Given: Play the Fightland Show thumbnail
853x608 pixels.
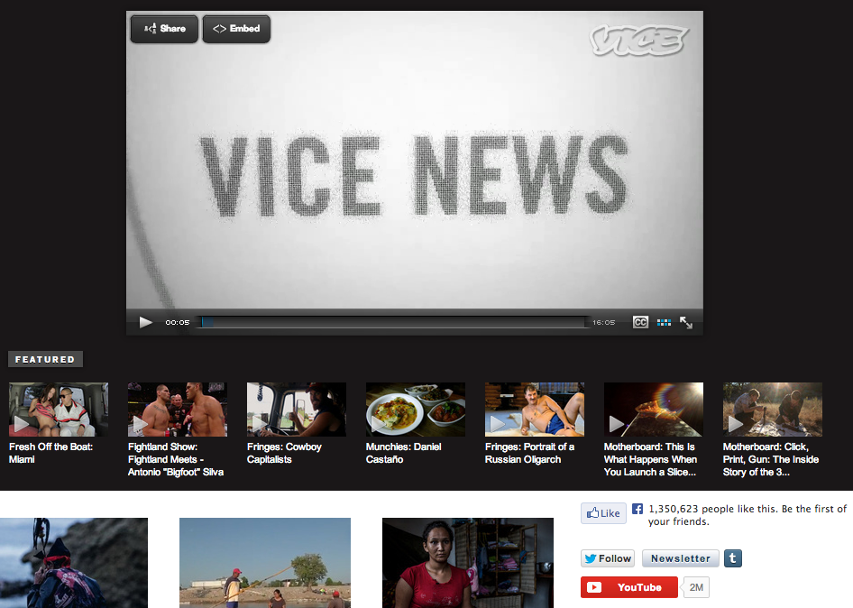Looking at the screenshot, I should (x=178, y=410).
